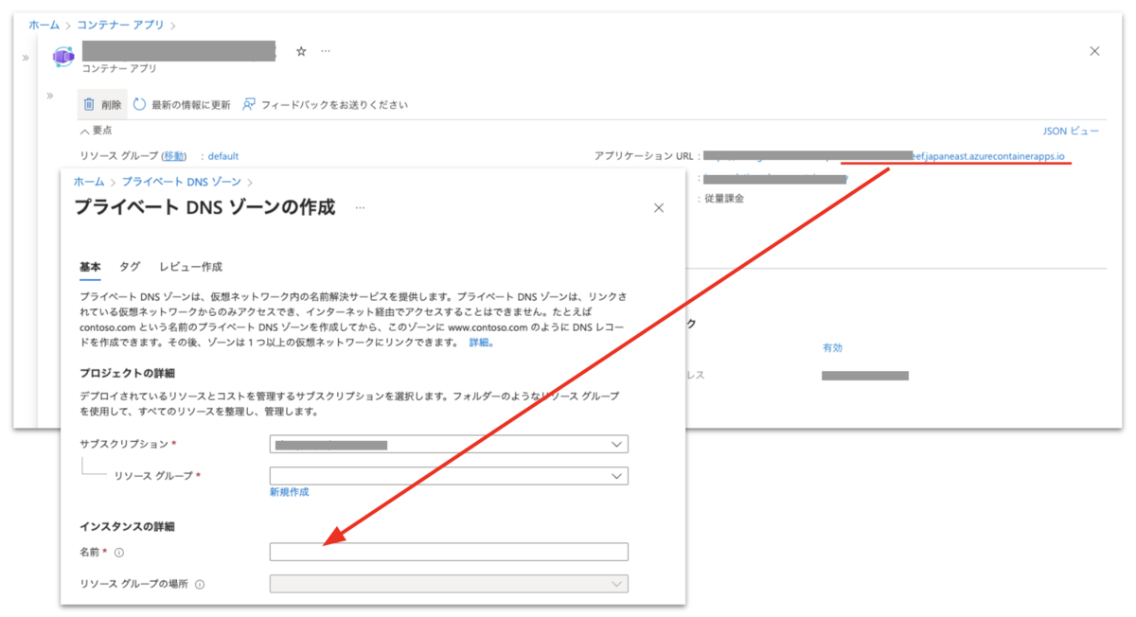Open the default resource group link
The image size is (1136, 617).
(x=223, y=156)
